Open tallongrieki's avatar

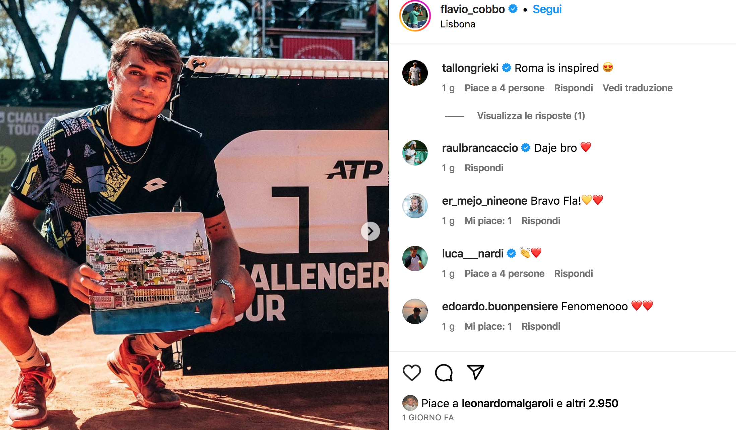415,73
